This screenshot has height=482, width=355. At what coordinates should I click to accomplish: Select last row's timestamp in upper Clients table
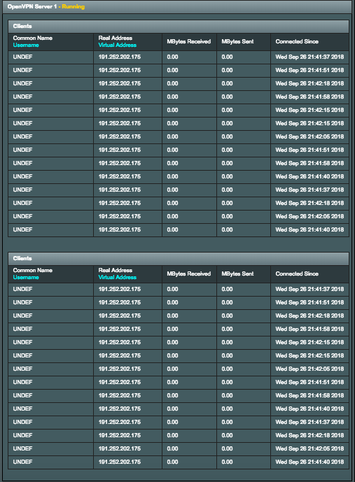point(309,229)
